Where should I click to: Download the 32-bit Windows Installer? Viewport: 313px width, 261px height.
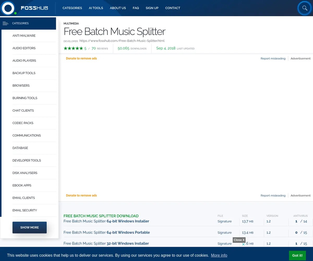pyautogui.click(x=106, y=244)
